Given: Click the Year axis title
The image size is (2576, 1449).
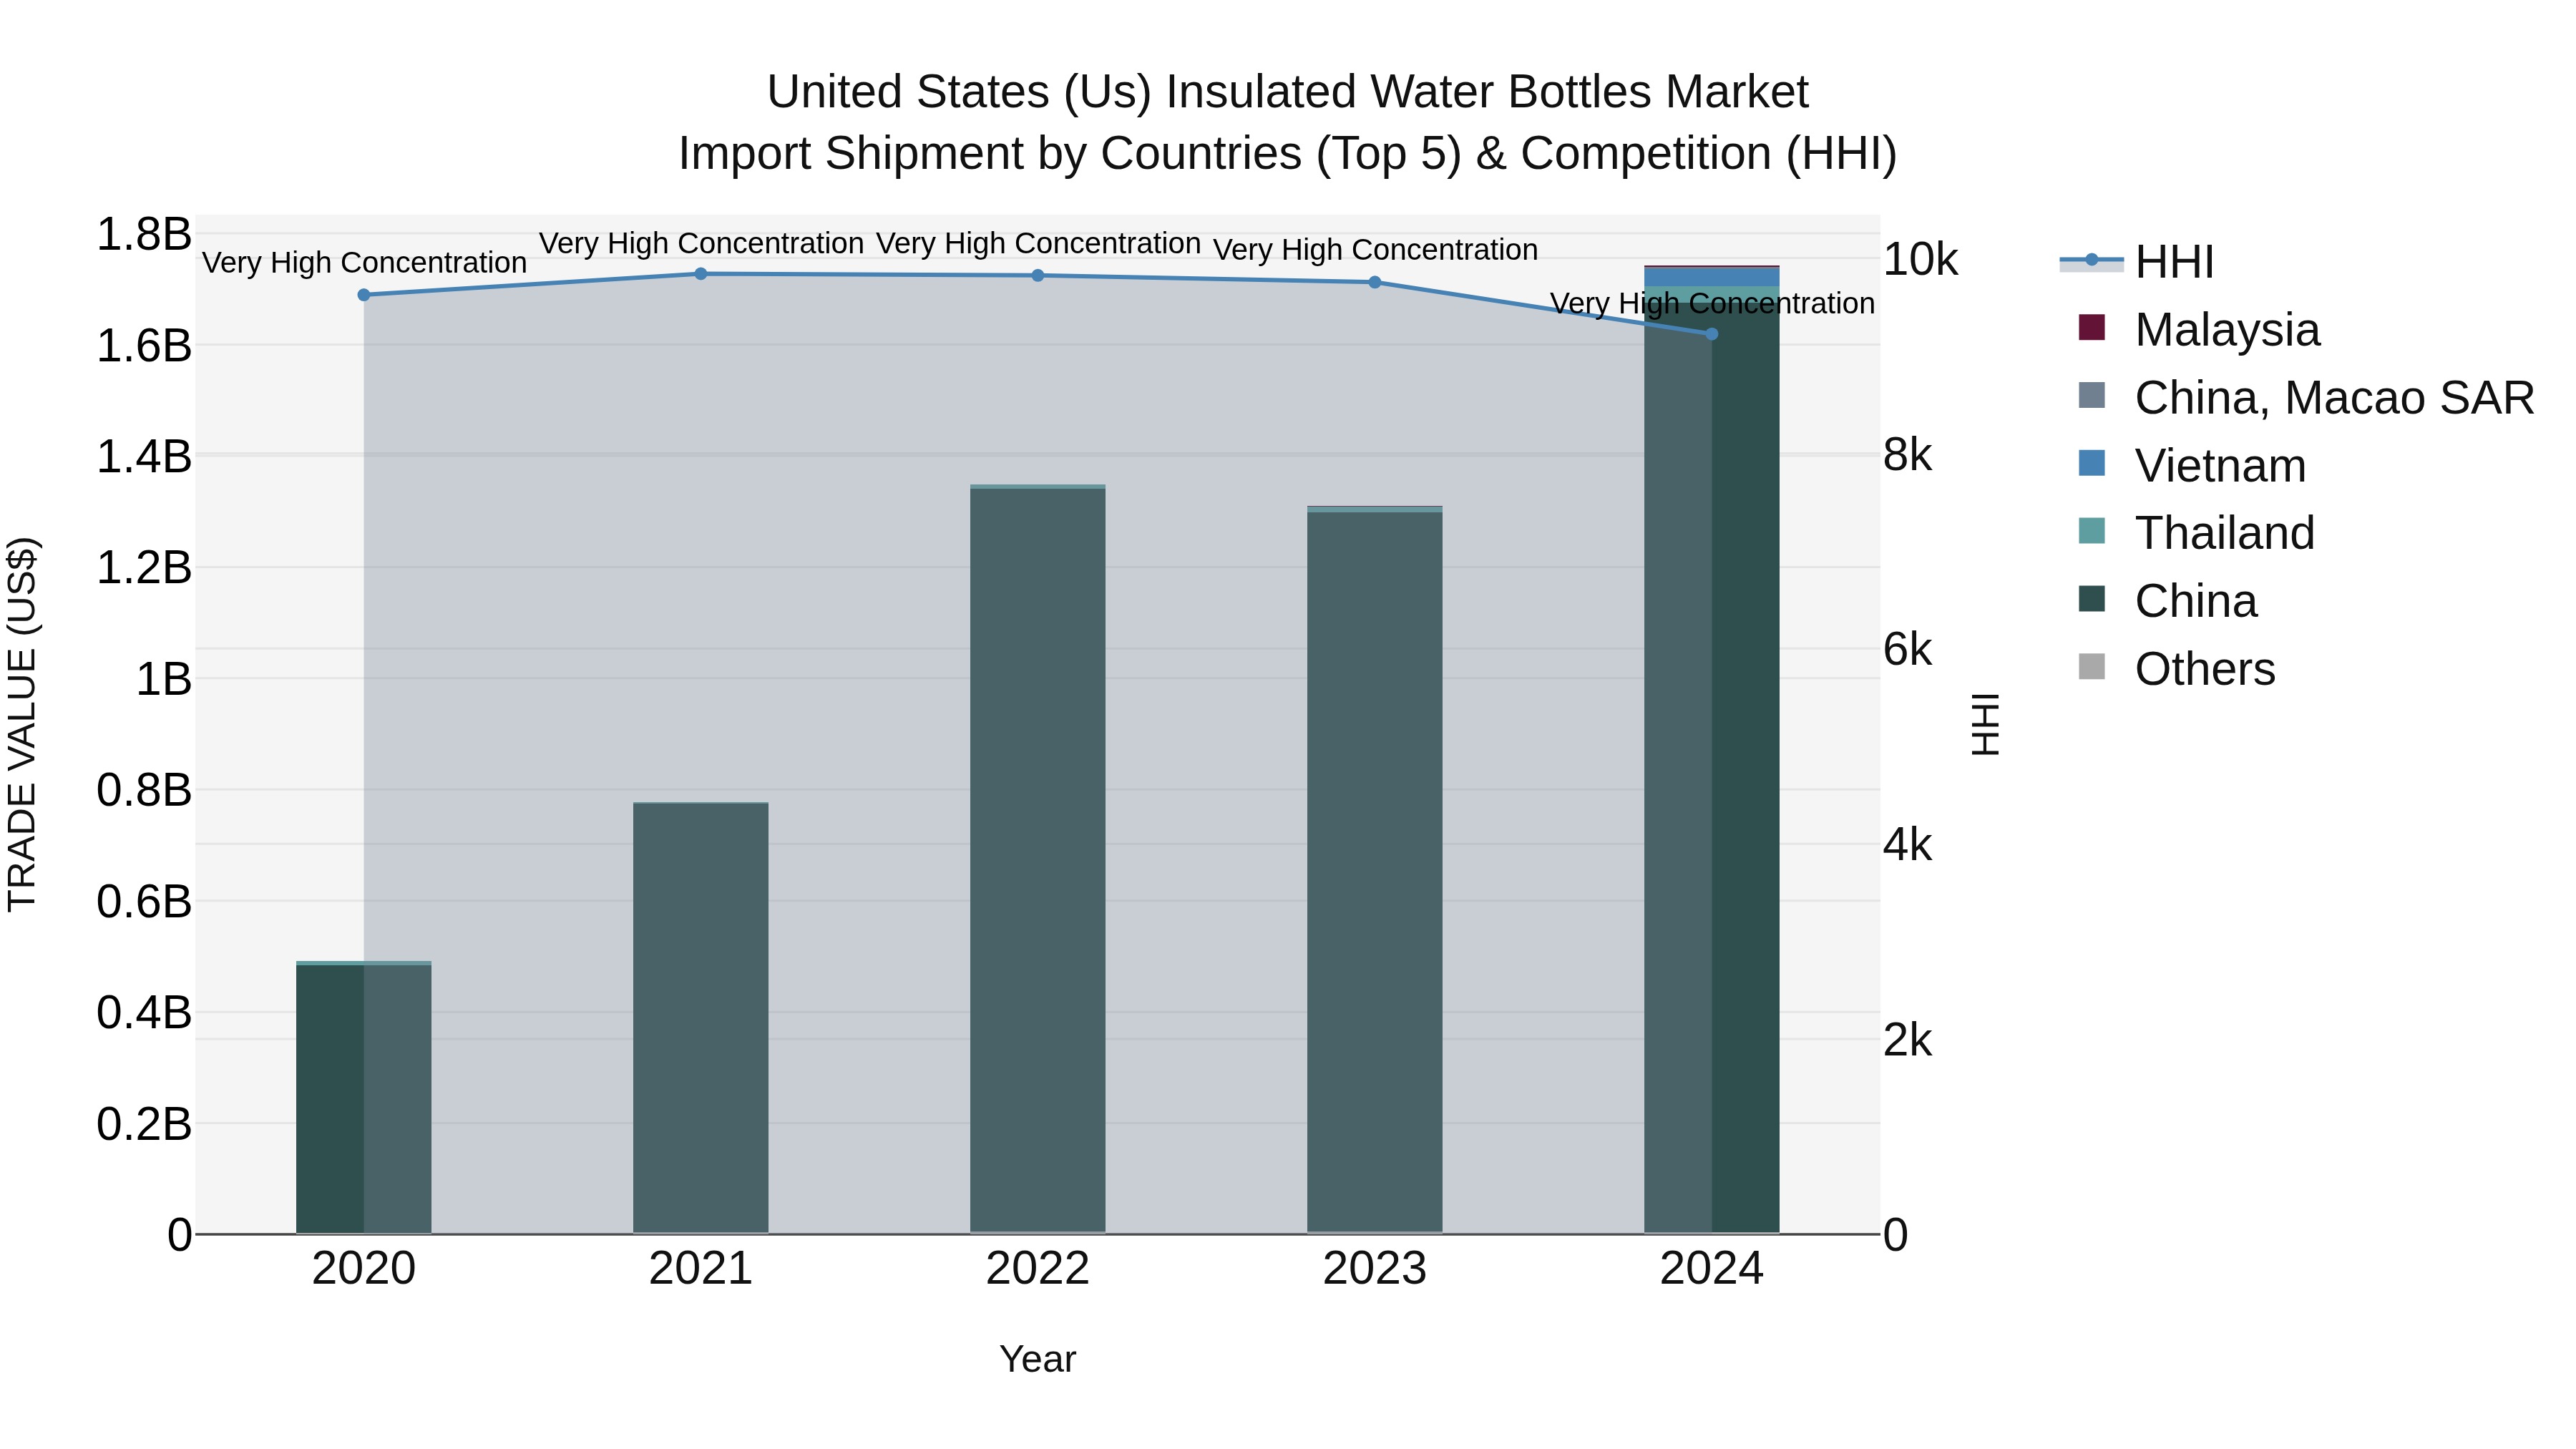Looking at the screenshot, I should pyautogui.click(x=1038, y=1359).
